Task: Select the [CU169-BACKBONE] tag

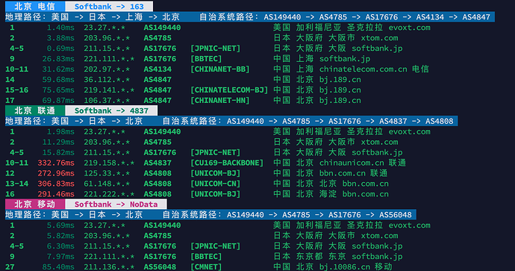Action: 227,163
